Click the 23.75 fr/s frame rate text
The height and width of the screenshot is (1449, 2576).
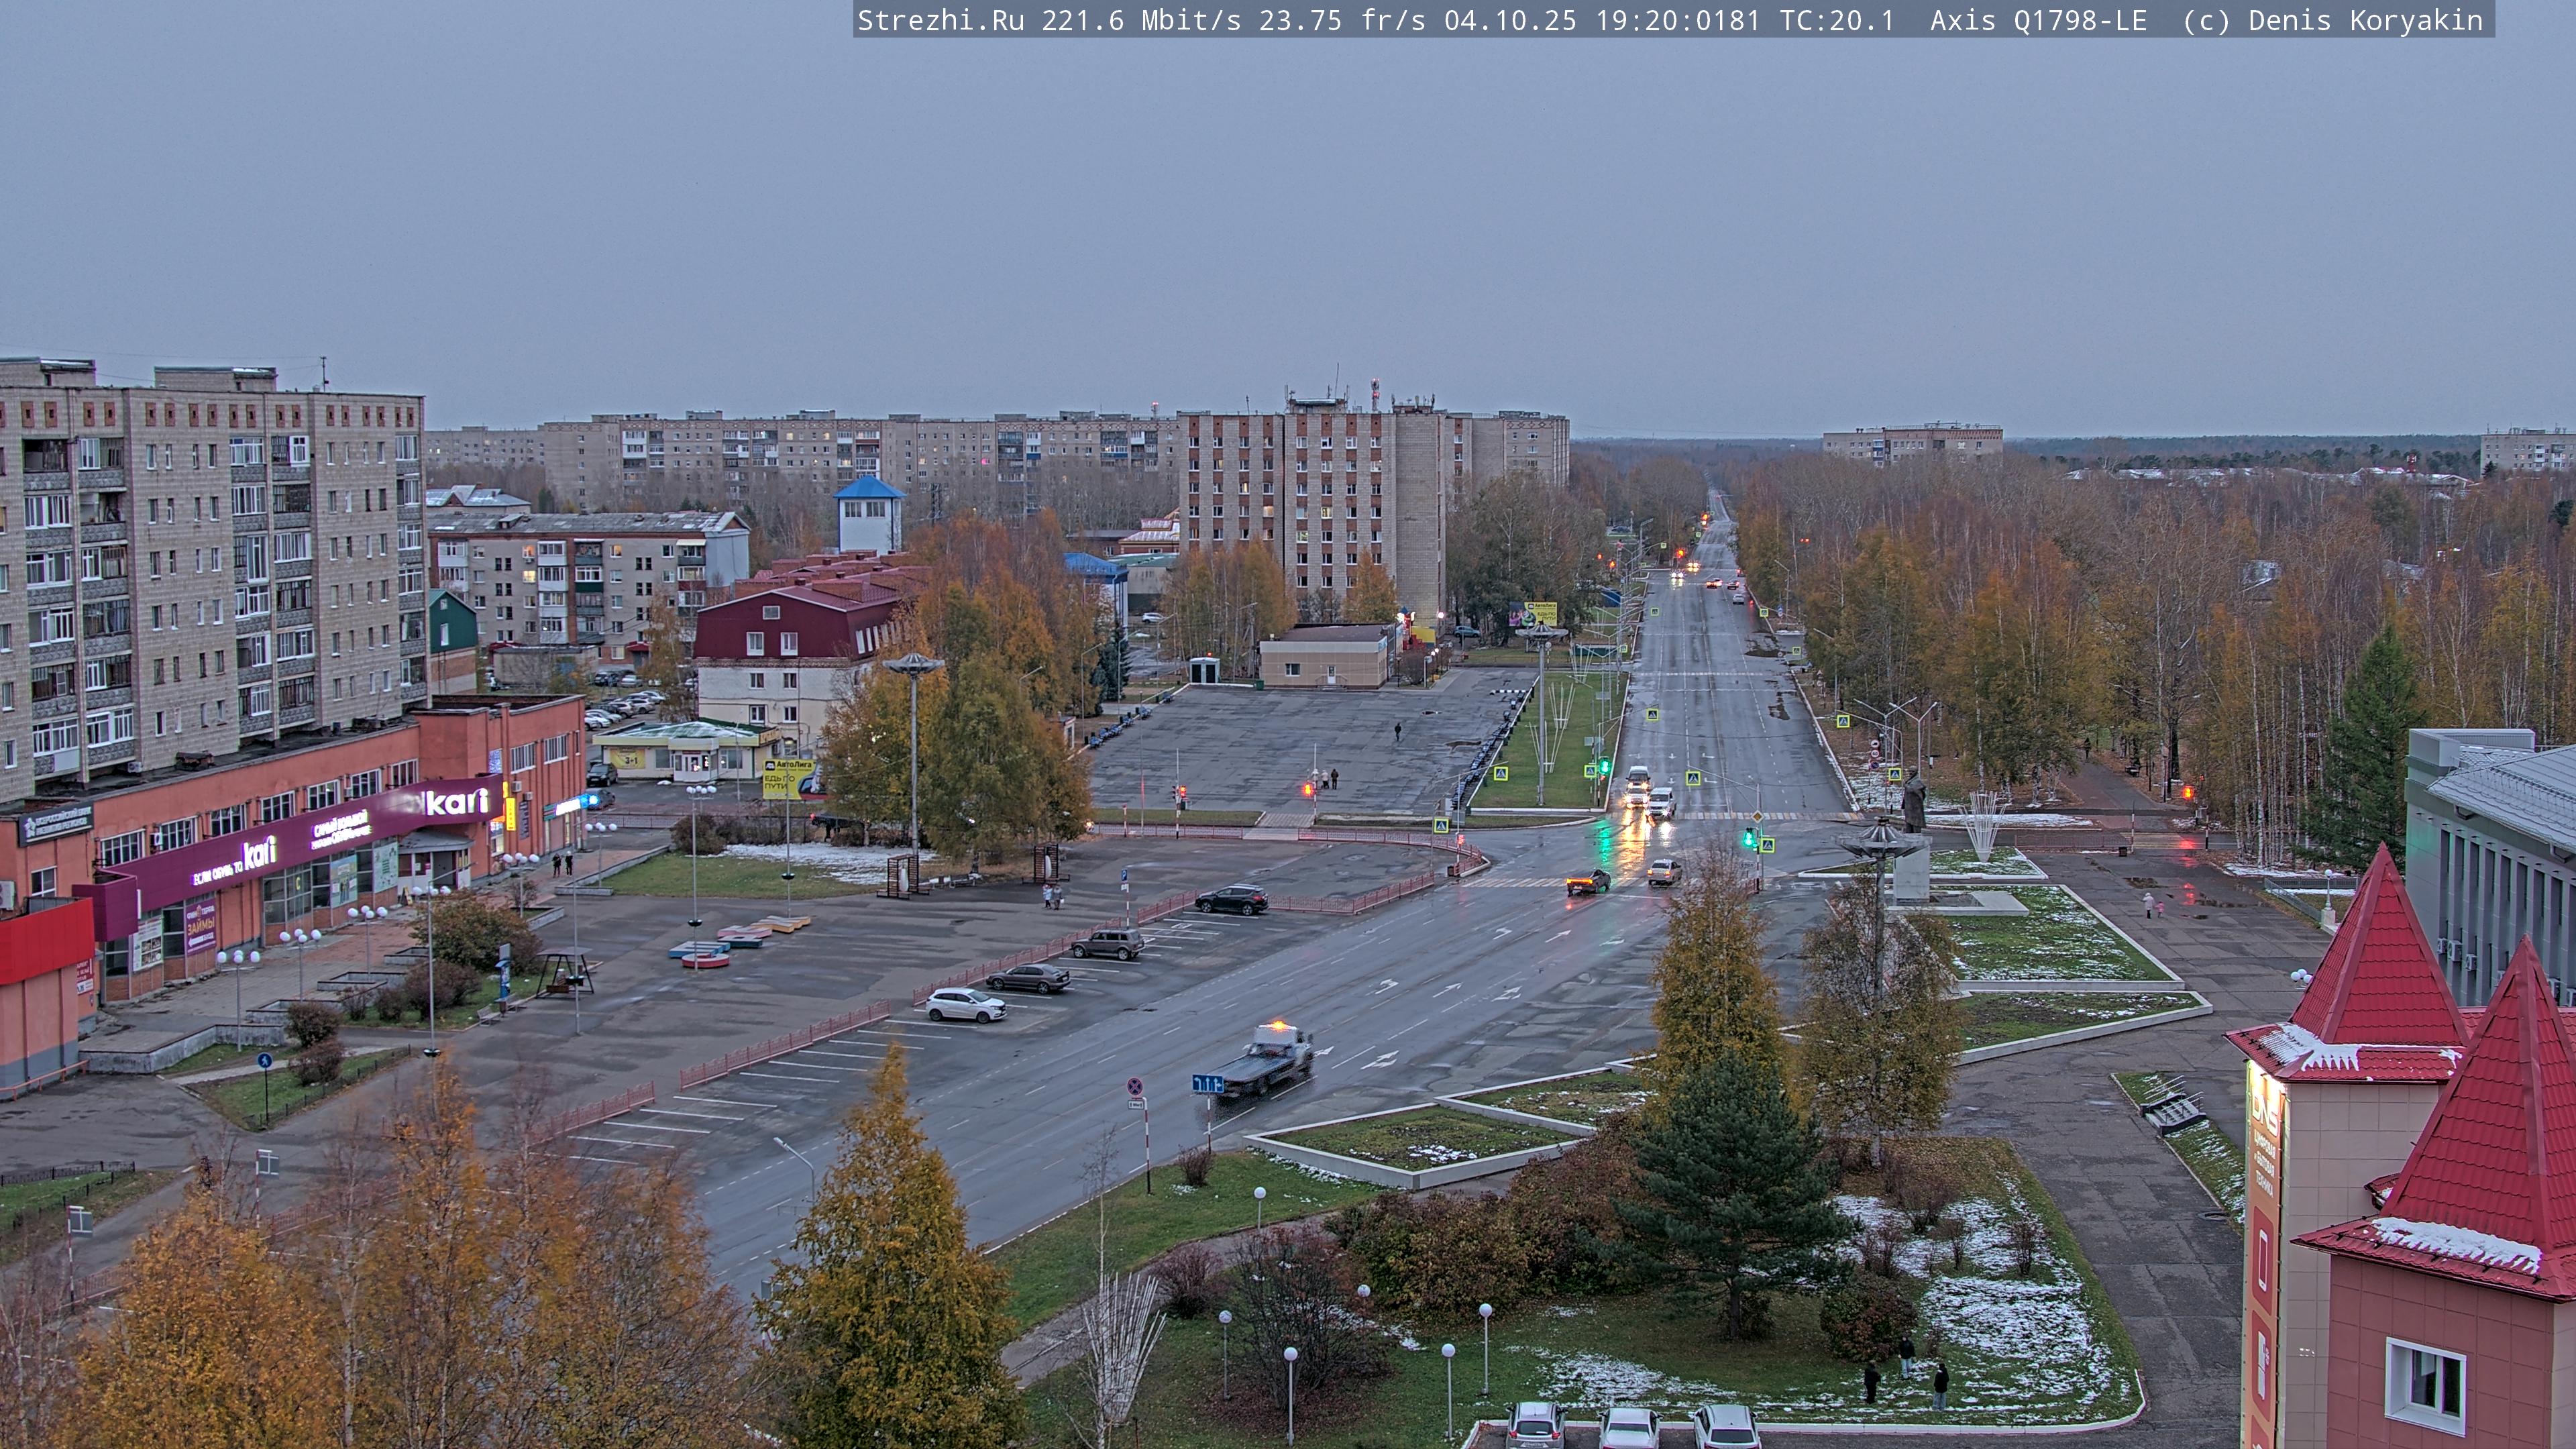pyautogui.click(x=1341, y=20)
